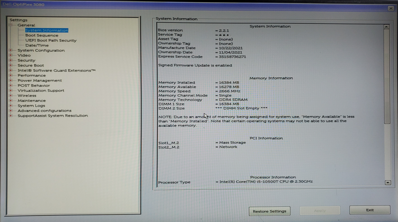Expand the Performance node
The height and width of the screenshot is (222, 398).
10,75
